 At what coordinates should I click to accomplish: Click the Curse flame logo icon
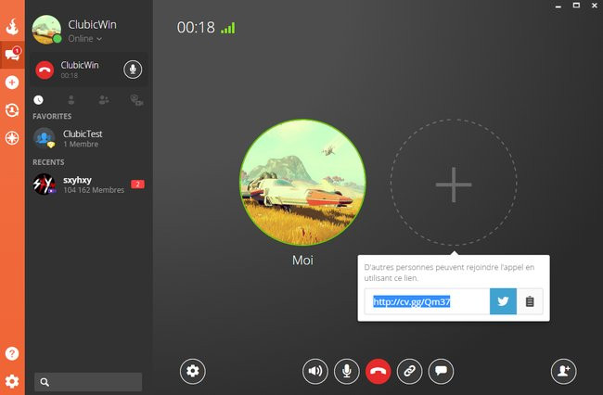coord(12,27)
